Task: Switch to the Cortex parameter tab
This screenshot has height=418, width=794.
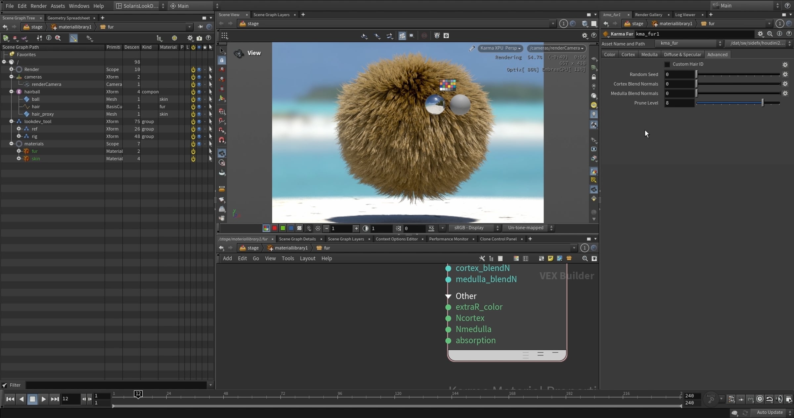Action: (628, 55)
